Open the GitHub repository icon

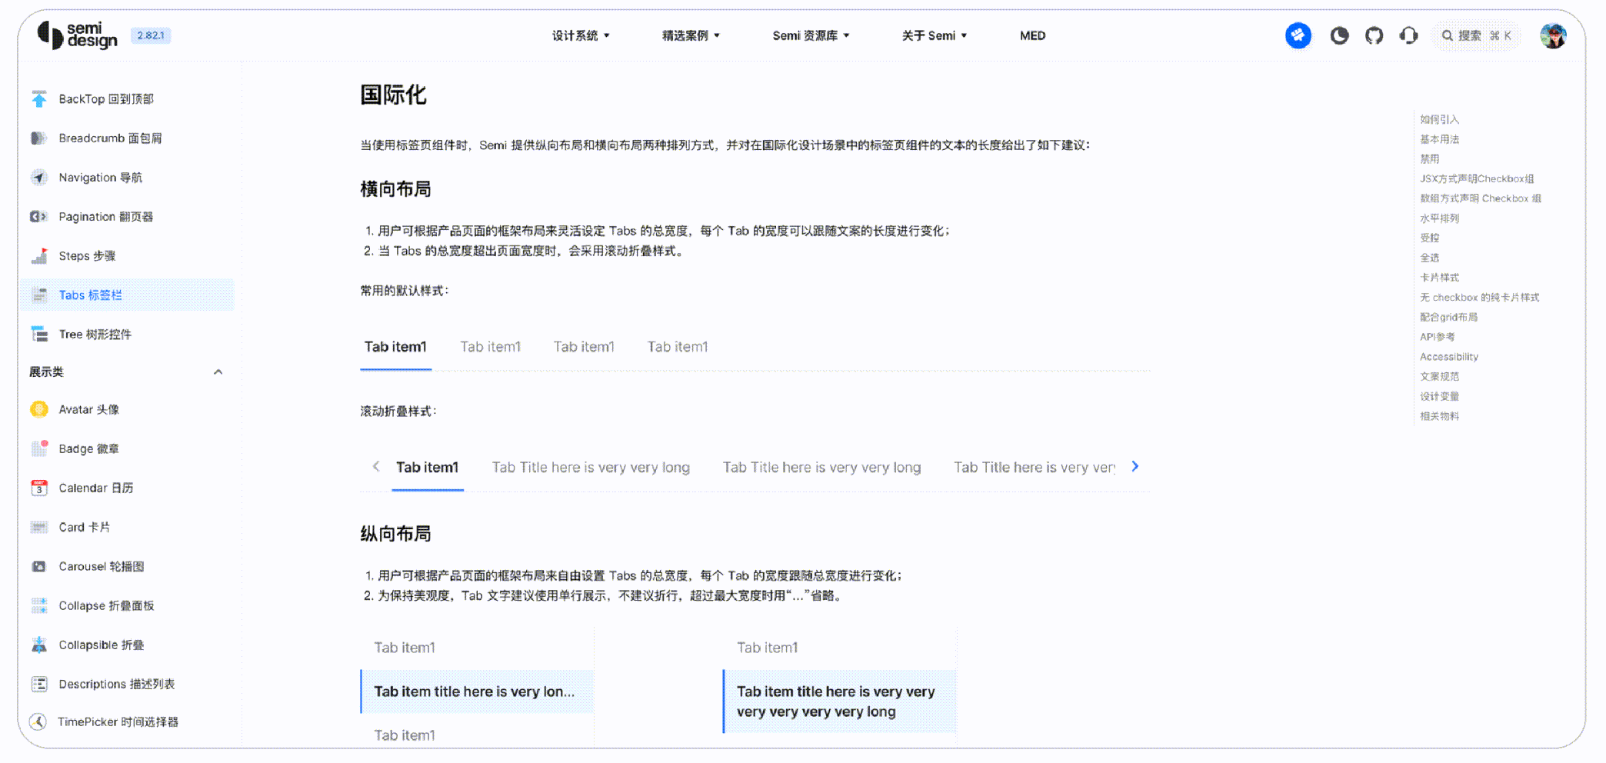click(x=1374, y=35)
